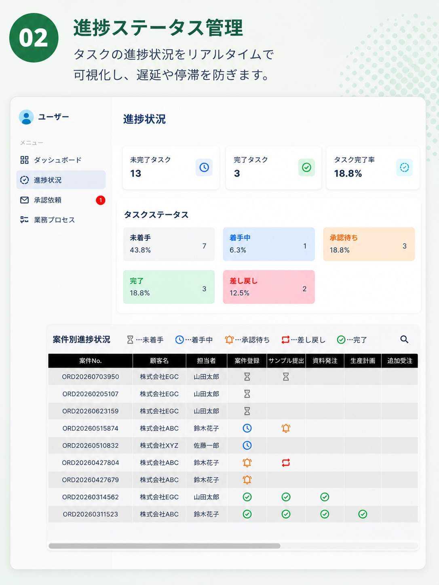Click the user avatar icon

pos(26,117)
